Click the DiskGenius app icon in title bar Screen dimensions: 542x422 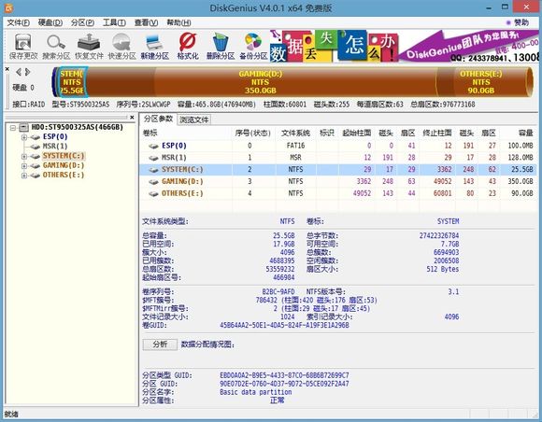click(8, 7)
